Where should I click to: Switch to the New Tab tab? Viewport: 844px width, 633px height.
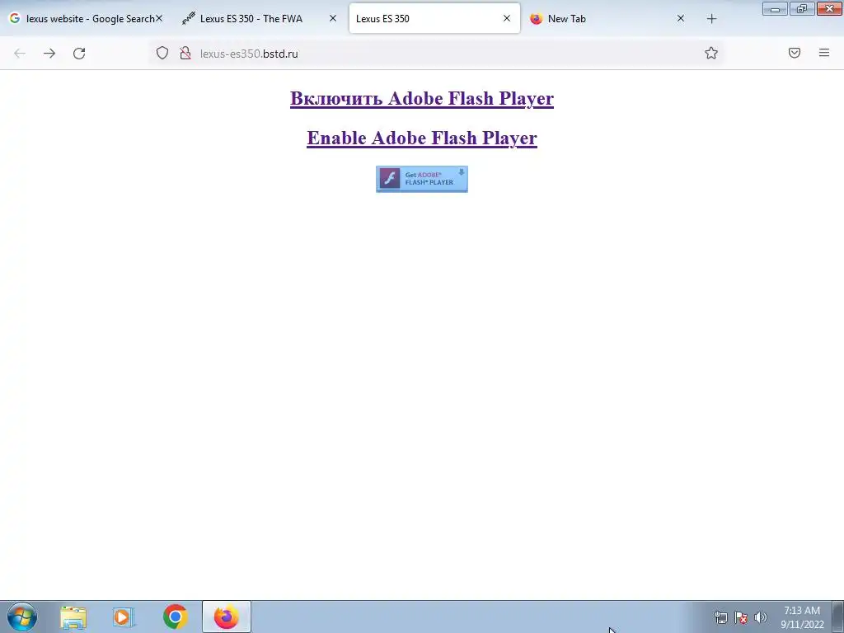608,18
